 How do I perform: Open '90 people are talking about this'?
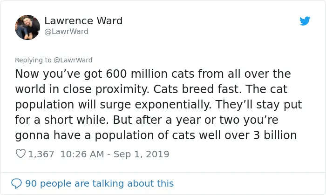[99, 183]
